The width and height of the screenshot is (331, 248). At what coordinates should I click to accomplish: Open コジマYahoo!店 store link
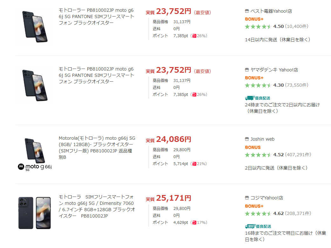267,198
